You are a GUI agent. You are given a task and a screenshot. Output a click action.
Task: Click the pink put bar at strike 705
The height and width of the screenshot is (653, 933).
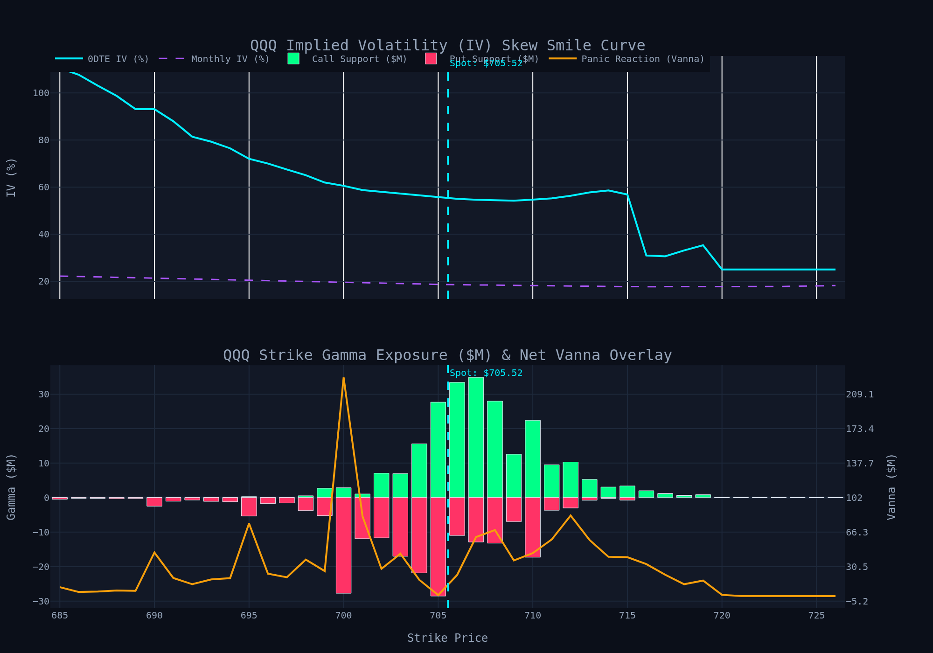438,547
